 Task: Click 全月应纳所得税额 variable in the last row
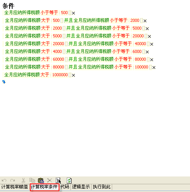(22, 75)
